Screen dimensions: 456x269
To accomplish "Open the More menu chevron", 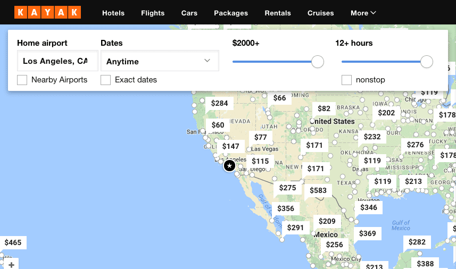I will tap(374, 13).
